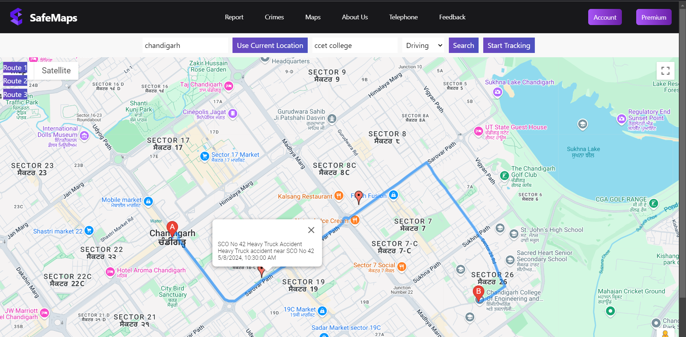Screen dimensions: 686x337
Task: Click the 19C Market pin
Action: coord(322,311)
